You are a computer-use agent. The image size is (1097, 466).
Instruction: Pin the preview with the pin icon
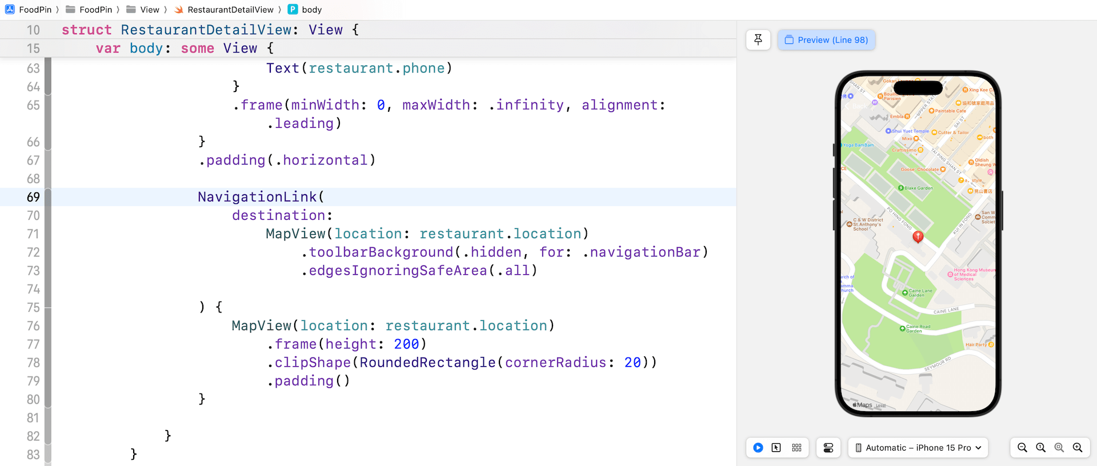coord(758,40)
